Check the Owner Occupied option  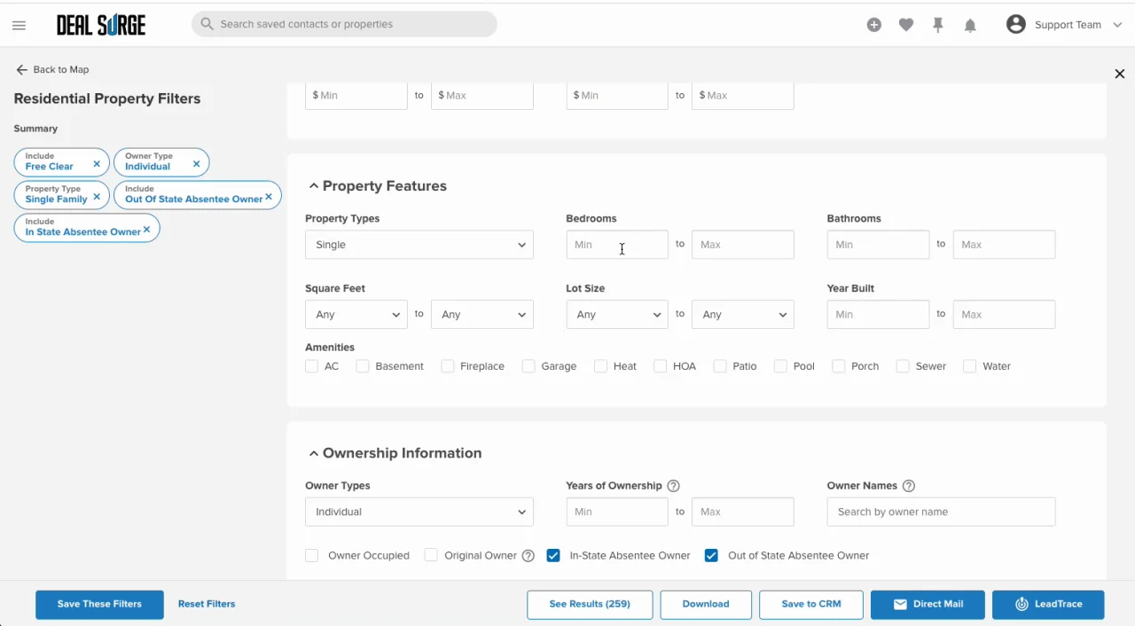(311, 556)
